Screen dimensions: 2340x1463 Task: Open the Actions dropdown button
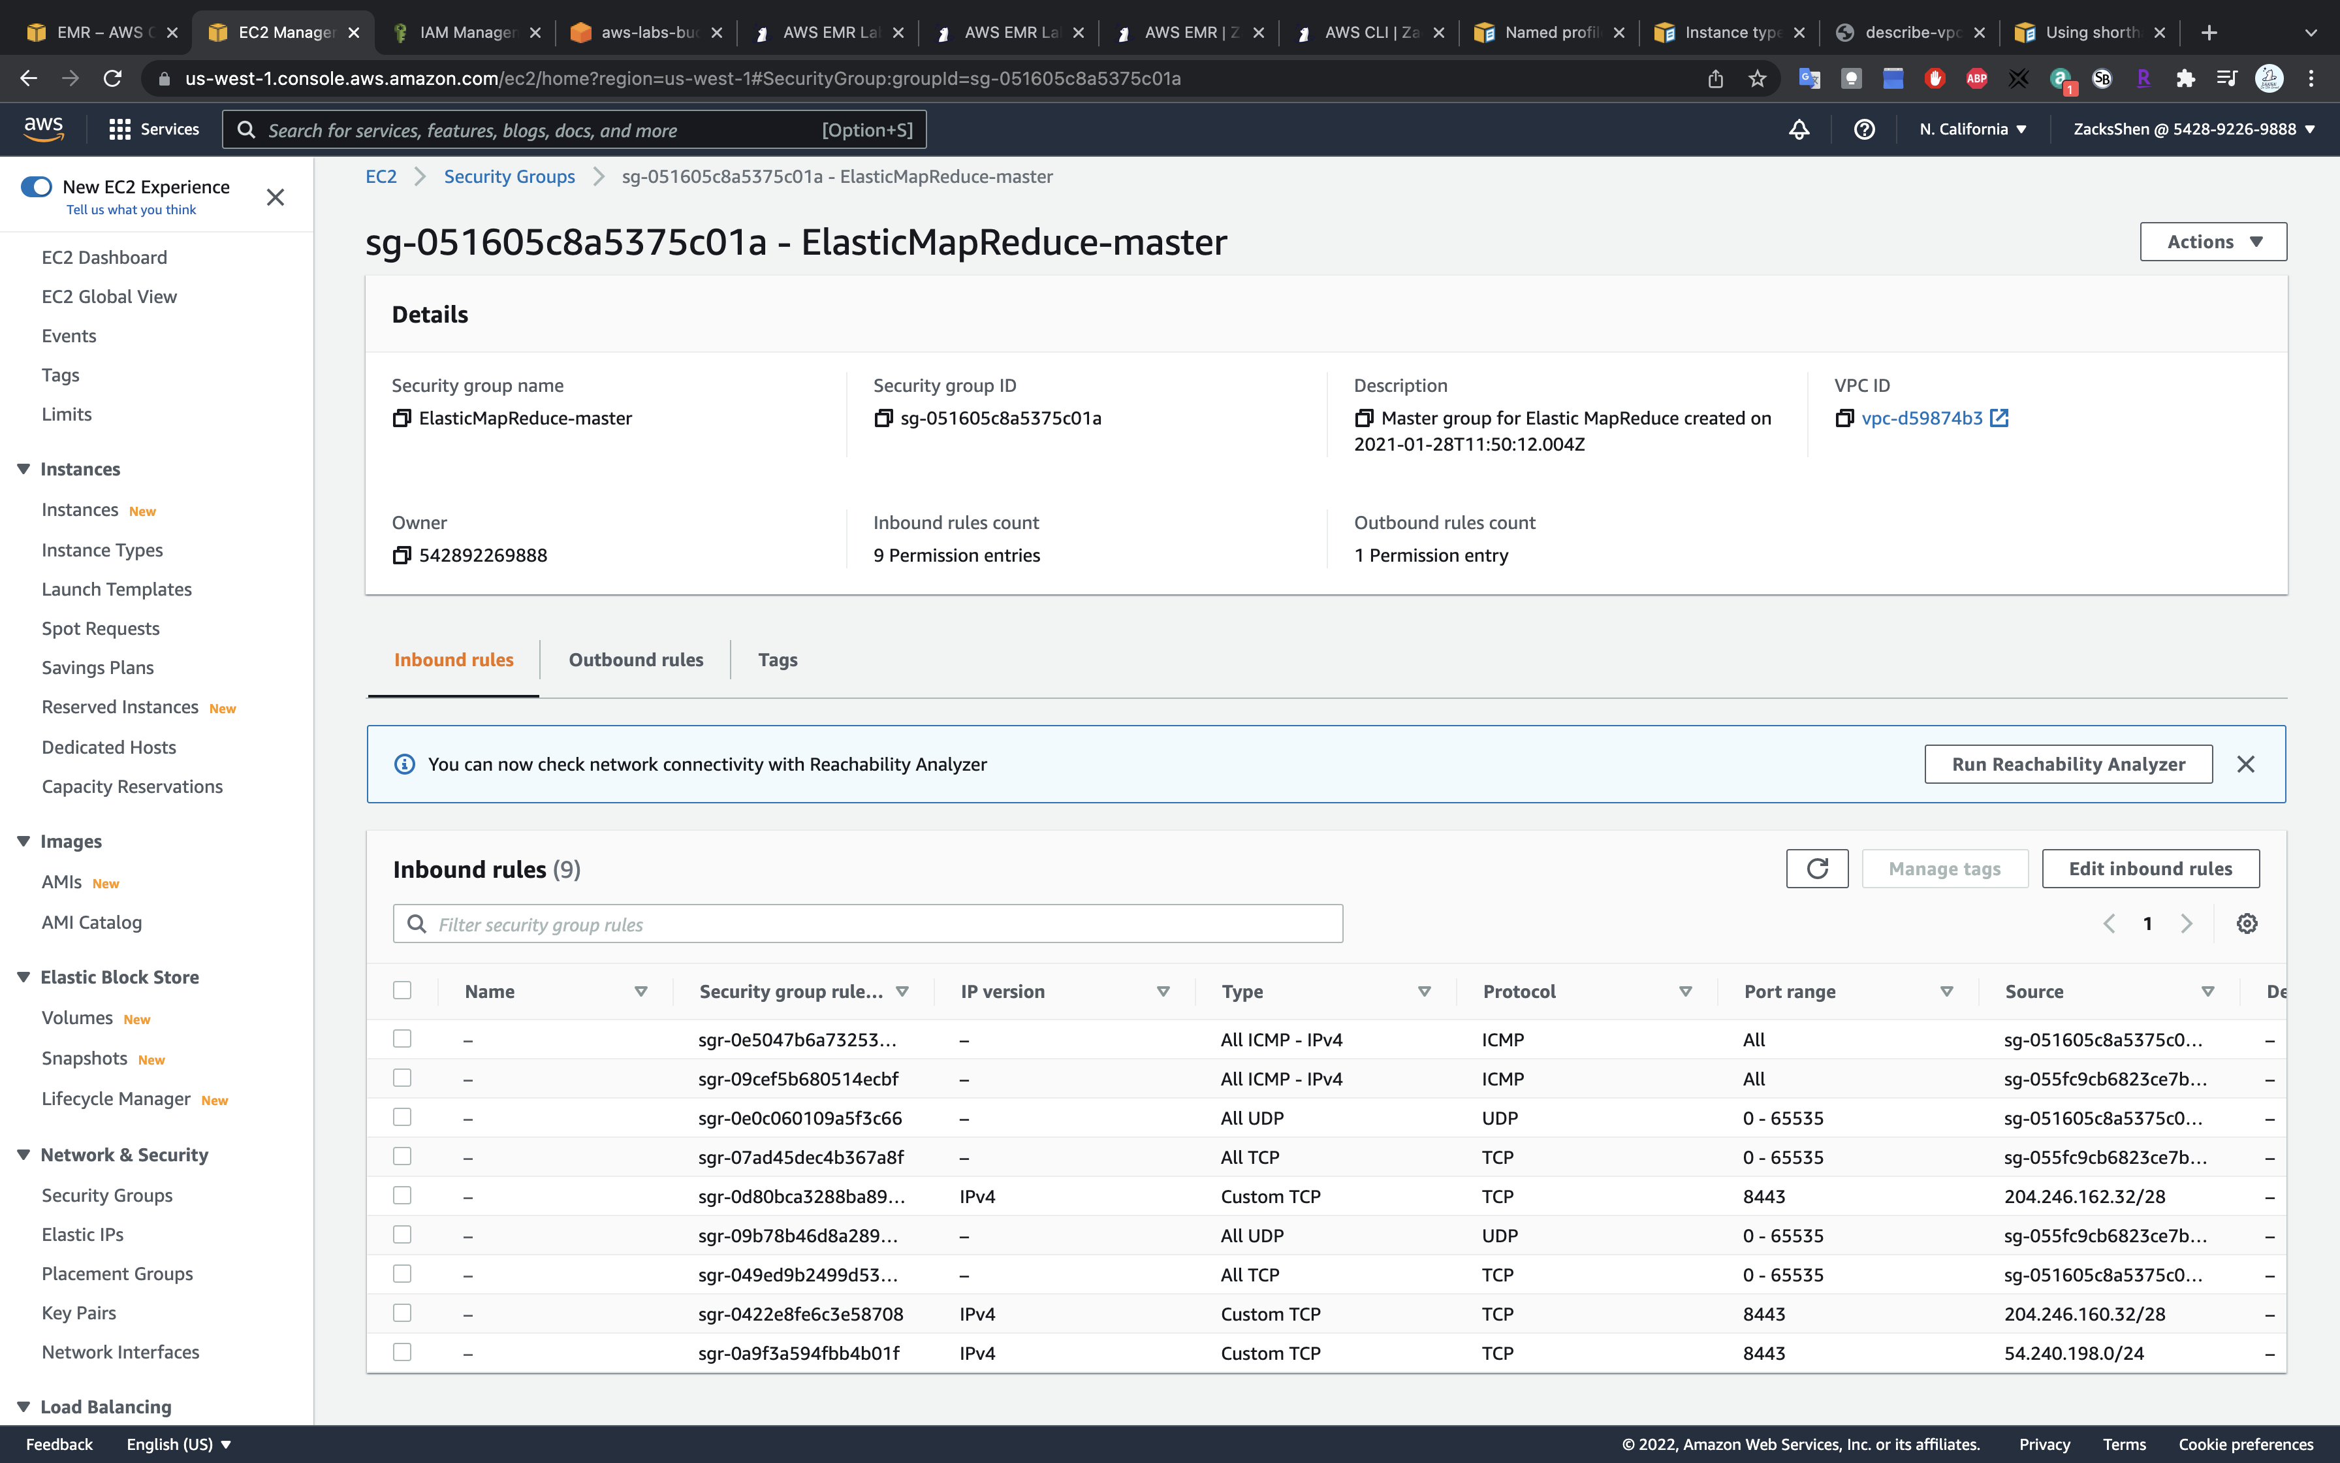click(x=2213, y=242)
